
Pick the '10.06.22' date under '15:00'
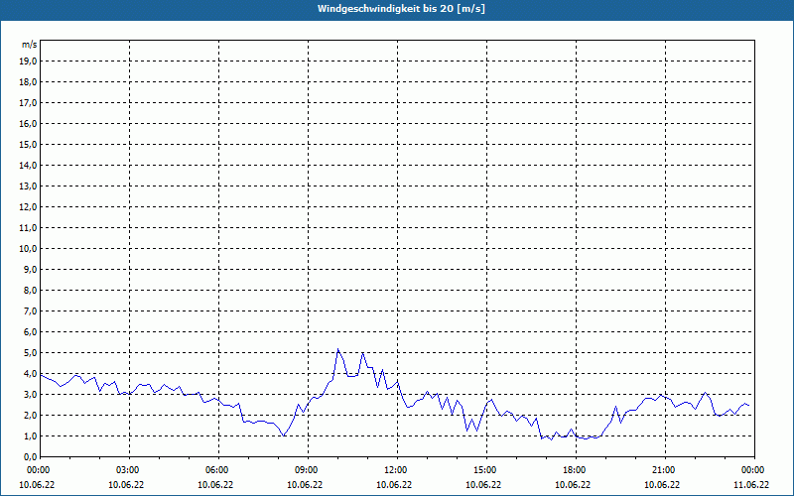click(x=483, y=484)
